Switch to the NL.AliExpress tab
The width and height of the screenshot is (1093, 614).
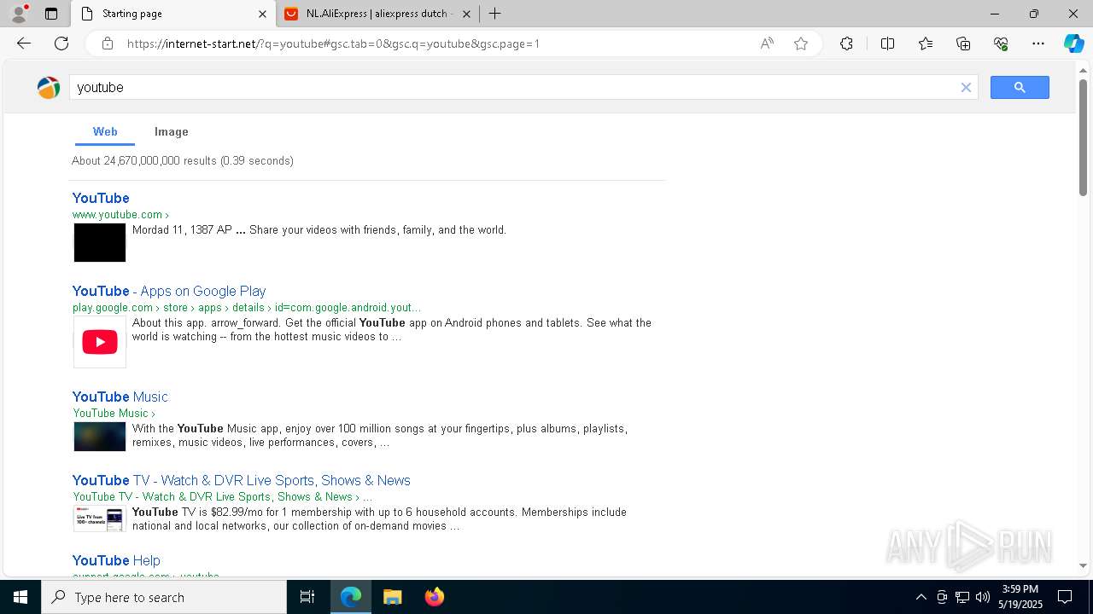pyautogui.click(x=377, y=14)
